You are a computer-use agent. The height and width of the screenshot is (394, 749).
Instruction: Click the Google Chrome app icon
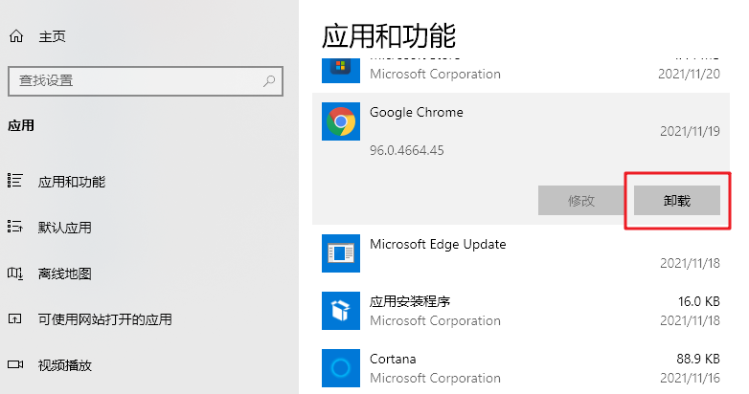pos(341,121)
